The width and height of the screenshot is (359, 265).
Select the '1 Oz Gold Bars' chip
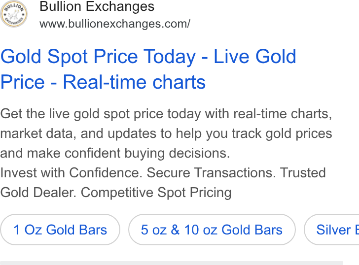(60, 230)
